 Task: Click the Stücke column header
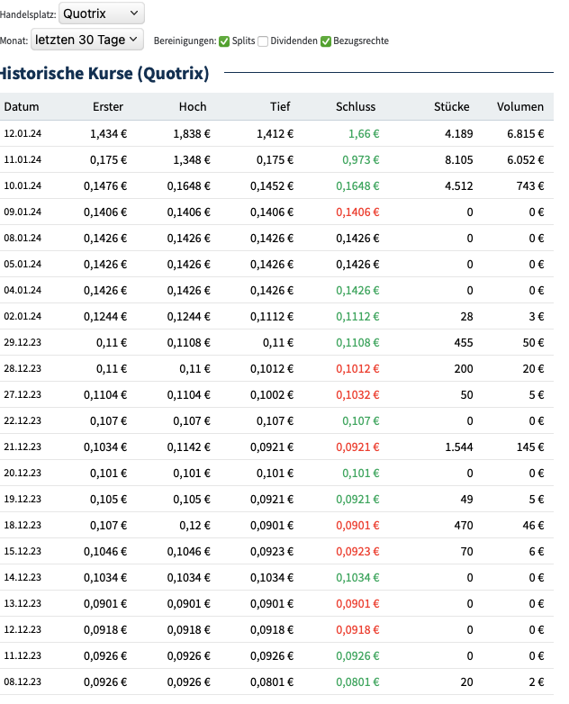pyautogui.click(x=451, y=106)
